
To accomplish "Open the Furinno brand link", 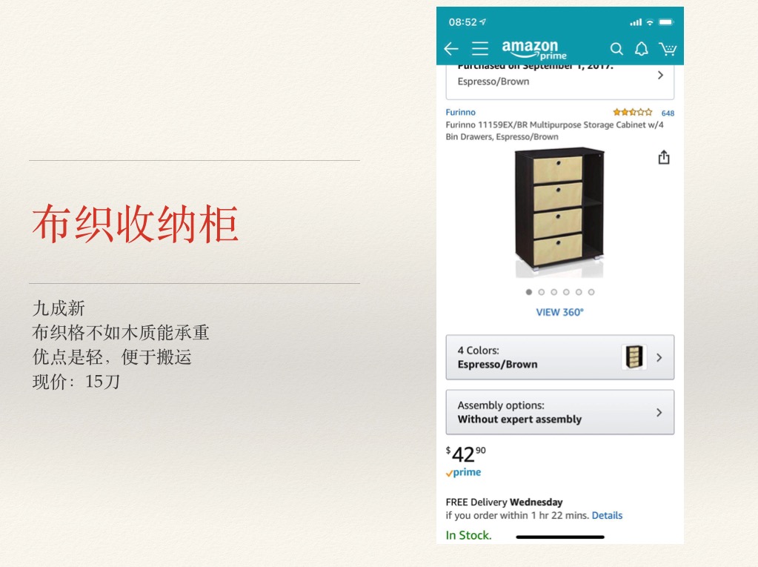I will 460,112.
